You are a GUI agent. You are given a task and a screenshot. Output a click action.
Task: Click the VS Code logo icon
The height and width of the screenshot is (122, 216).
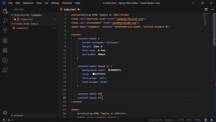4,3
